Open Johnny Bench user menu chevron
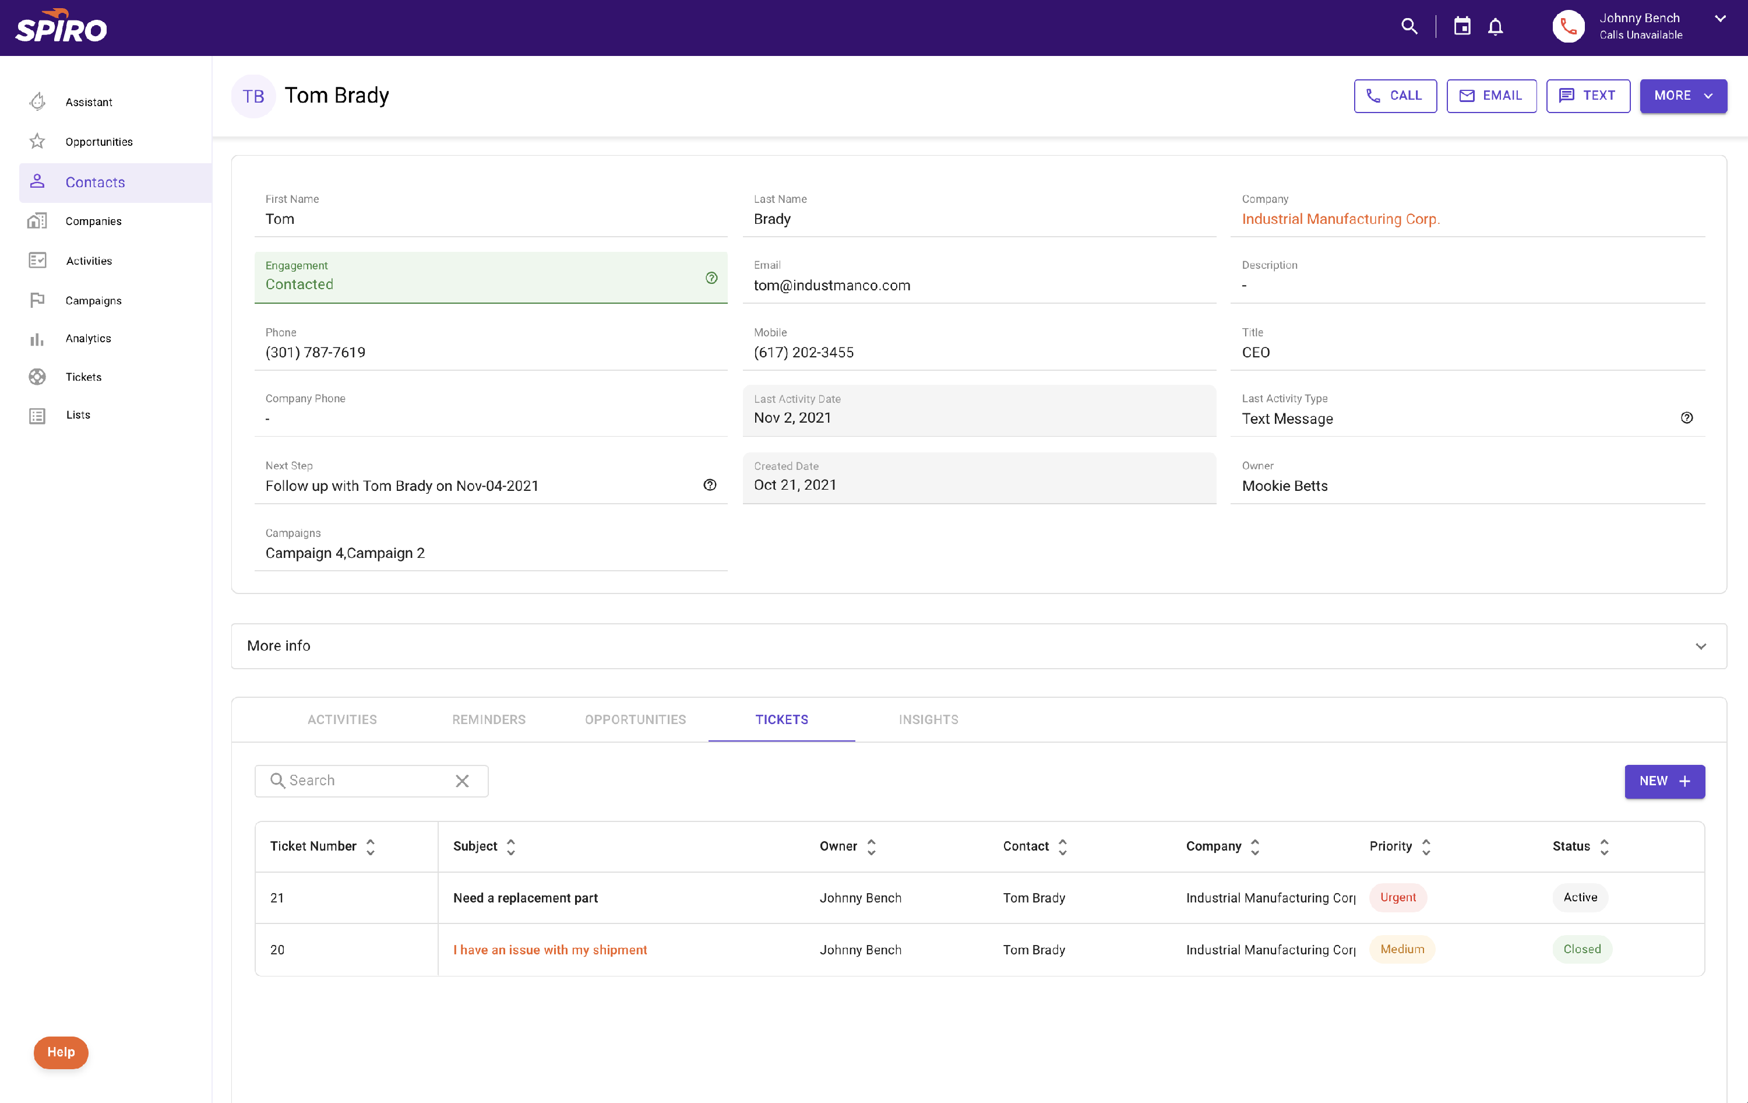The width and height of the screenshot is (1748, 1103). point(1719,19)
